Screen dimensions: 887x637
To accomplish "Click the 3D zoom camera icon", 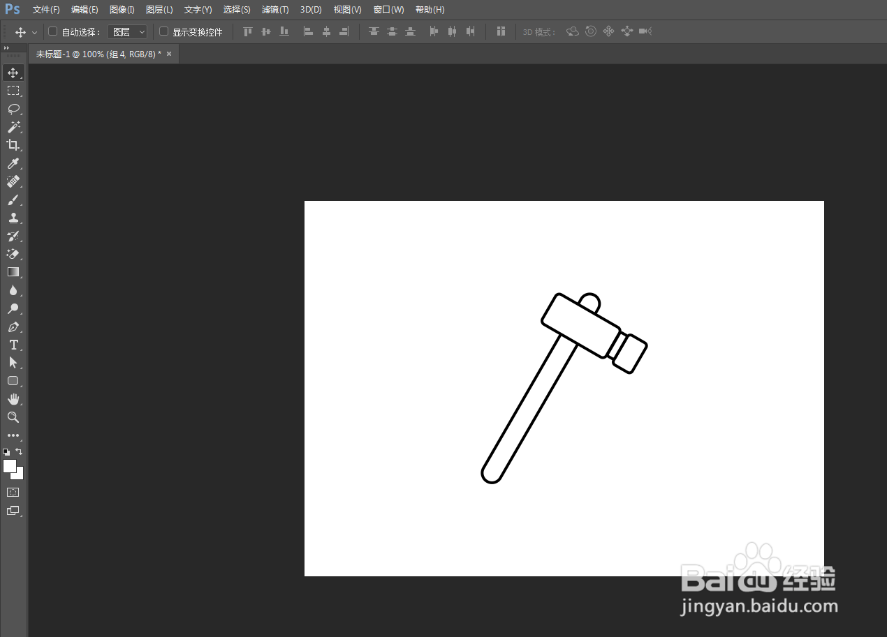I will [x=645, y=31].
